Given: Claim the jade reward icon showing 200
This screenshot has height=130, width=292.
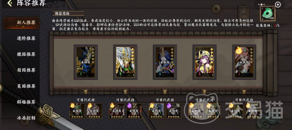Looking at the screenshot, I should (268, 14).
